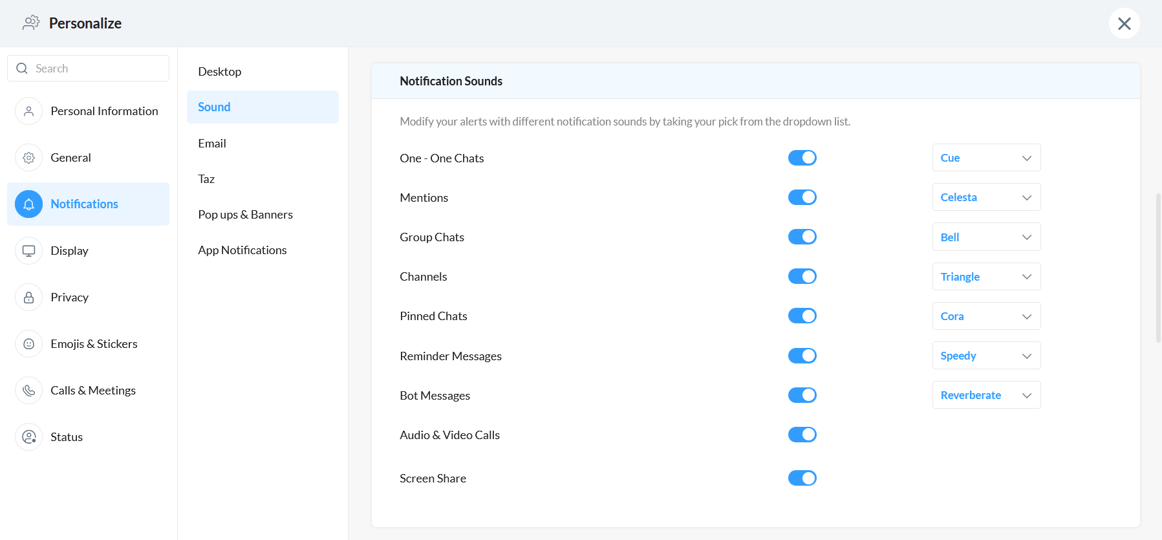The width and height of the screenshot is (1162, 540).
Task: Click the Privacy lock icon
Action: point(28,297)
